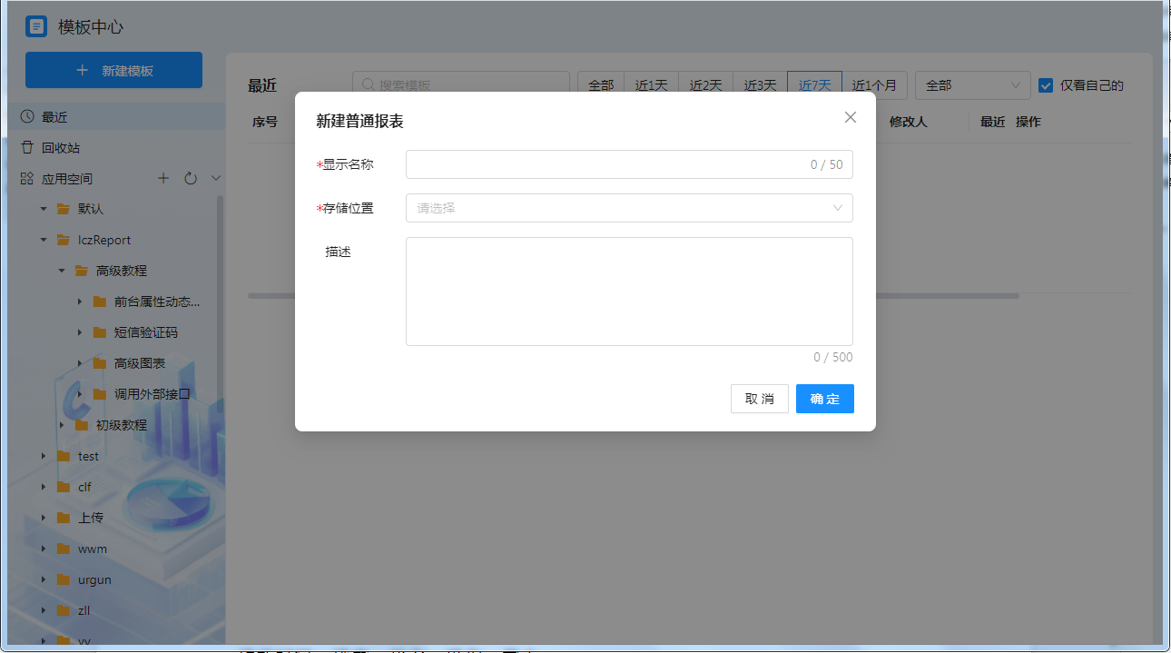Viewport: 1171px width, 653px height.
Task: Click the clock icon next to 最近
Action: tap(27, 116)
